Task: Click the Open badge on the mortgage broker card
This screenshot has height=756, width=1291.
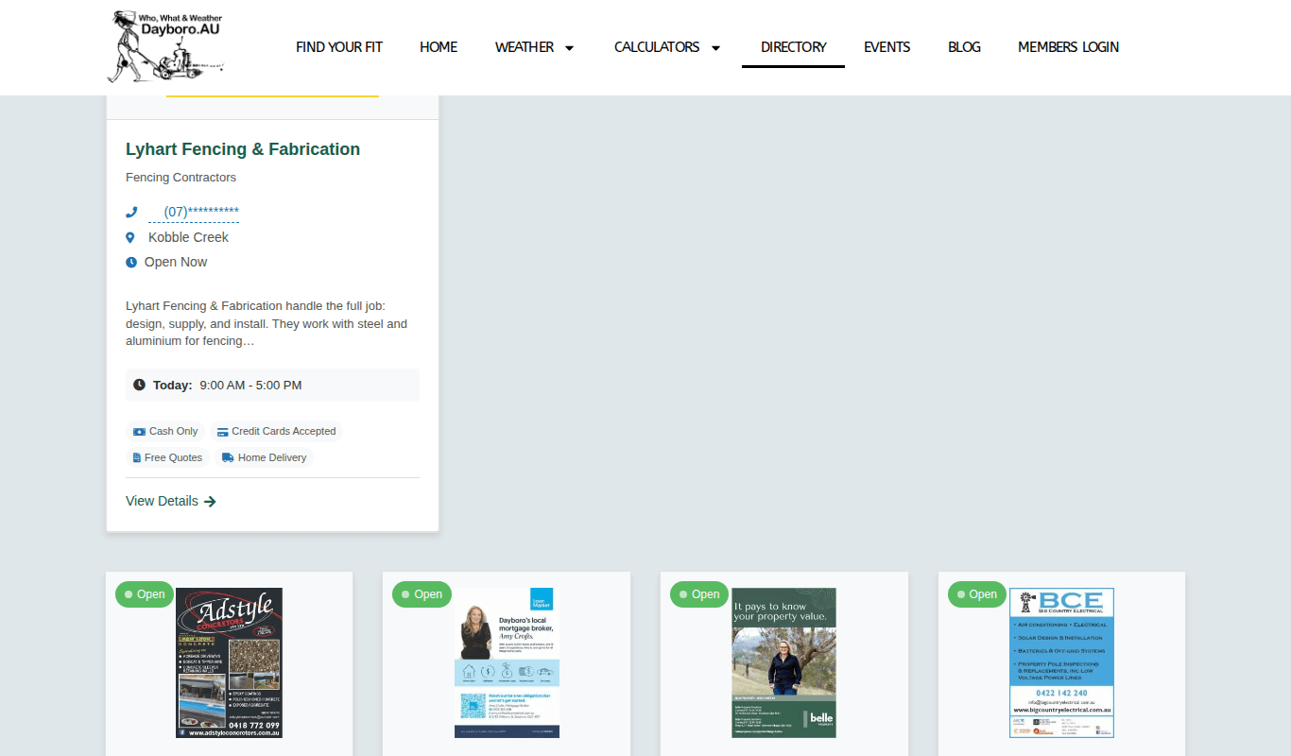Action: coord(422,594)
